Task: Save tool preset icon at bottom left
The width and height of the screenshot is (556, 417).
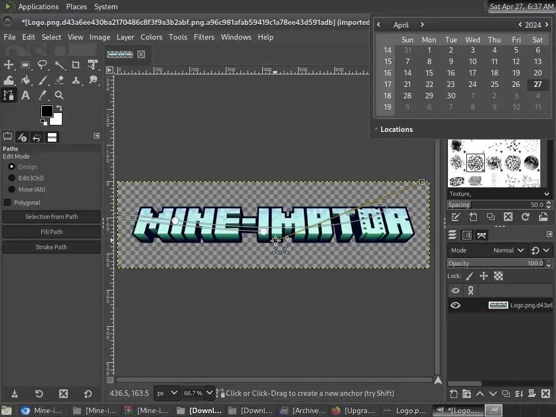Action: point(15,394)
